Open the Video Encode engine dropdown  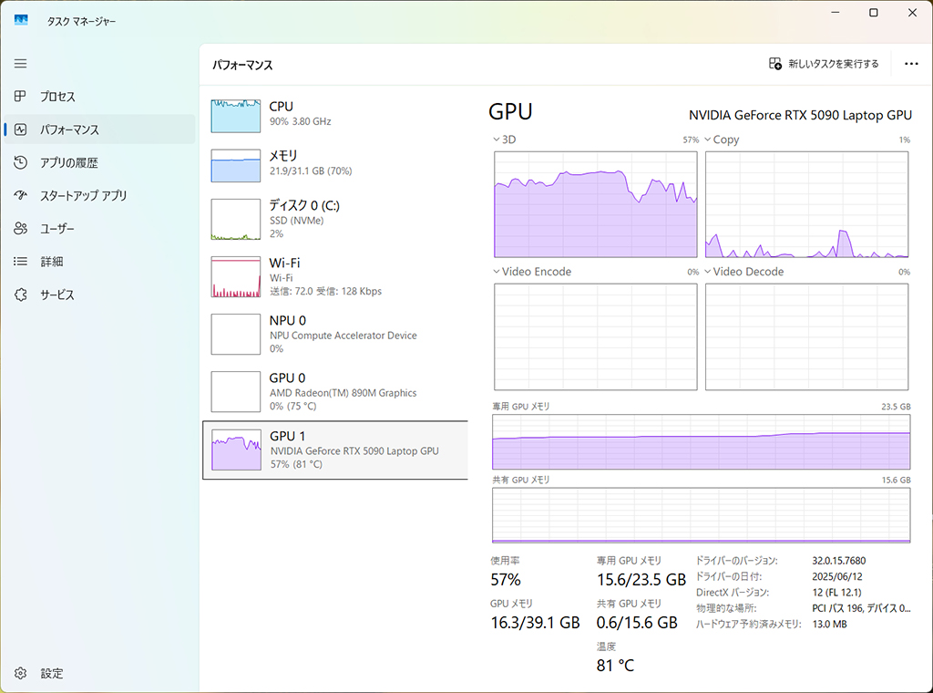[x=532, y=272]
